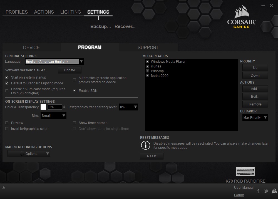Move player priority Up
The height and width of the screenshot is (199, 278).
(255, 68)
